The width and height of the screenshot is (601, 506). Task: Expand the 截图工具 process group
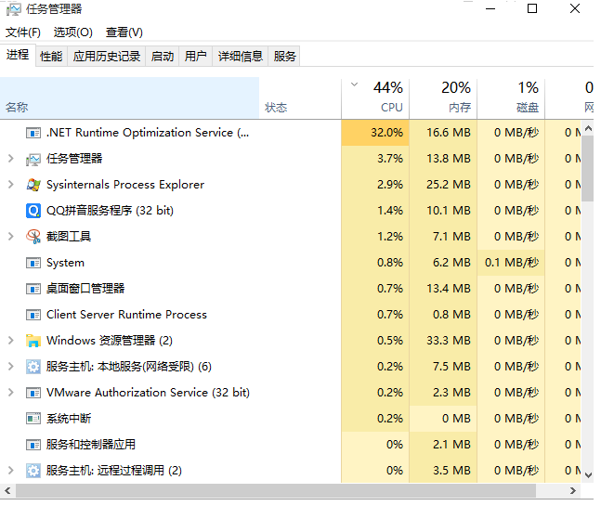pos(11,237)
